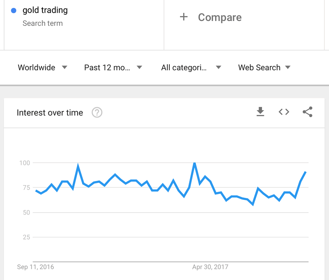
Task: Open help icon beside Interest over time
Action: point(97,113)
